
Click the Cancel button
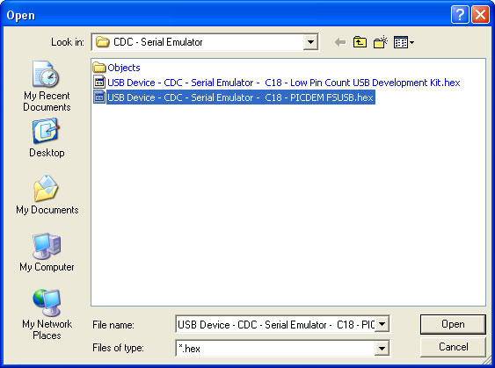click(453, 347)
